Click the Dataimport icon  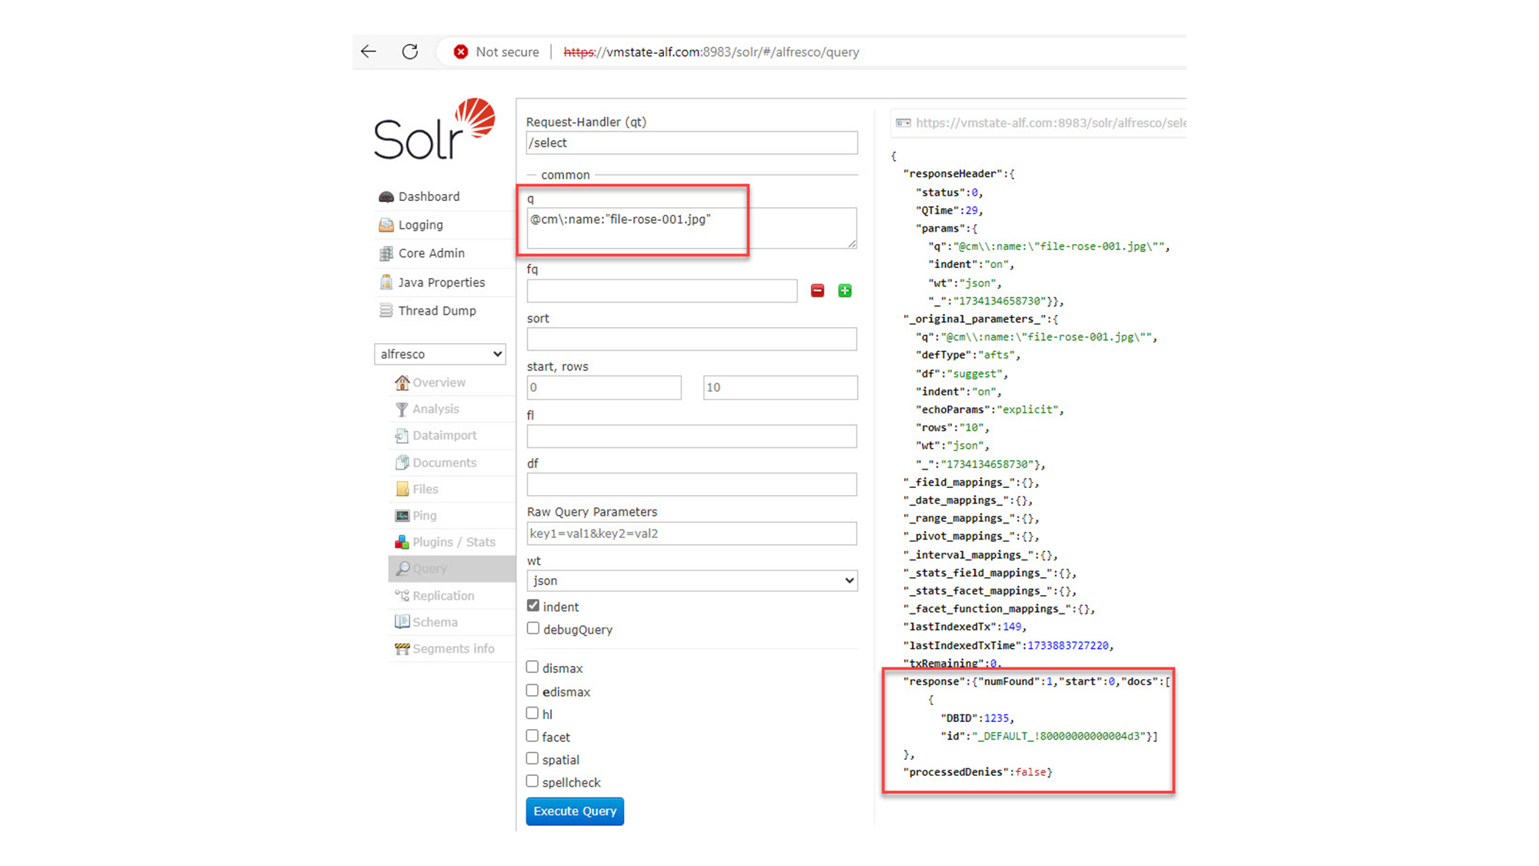(x=402, y=436)
